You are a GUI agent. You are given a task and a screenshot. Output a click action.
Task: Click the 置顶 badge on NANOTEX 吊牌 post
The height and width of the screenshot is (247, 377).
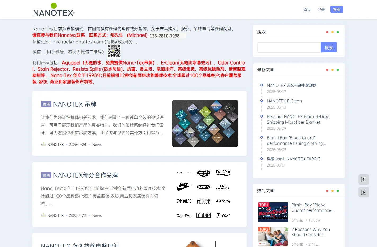coord(46,104)
